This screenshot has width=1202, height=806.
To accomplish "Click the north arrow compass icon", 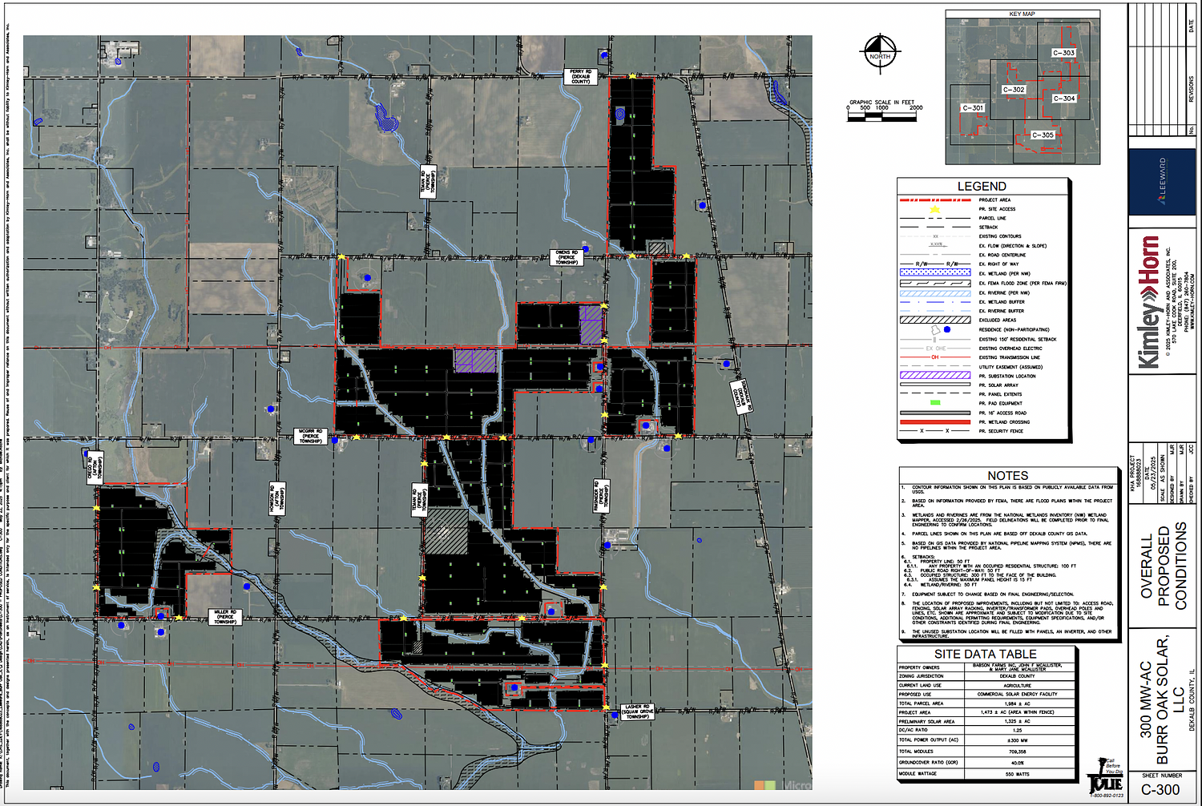I will click(x=880, y=53).
